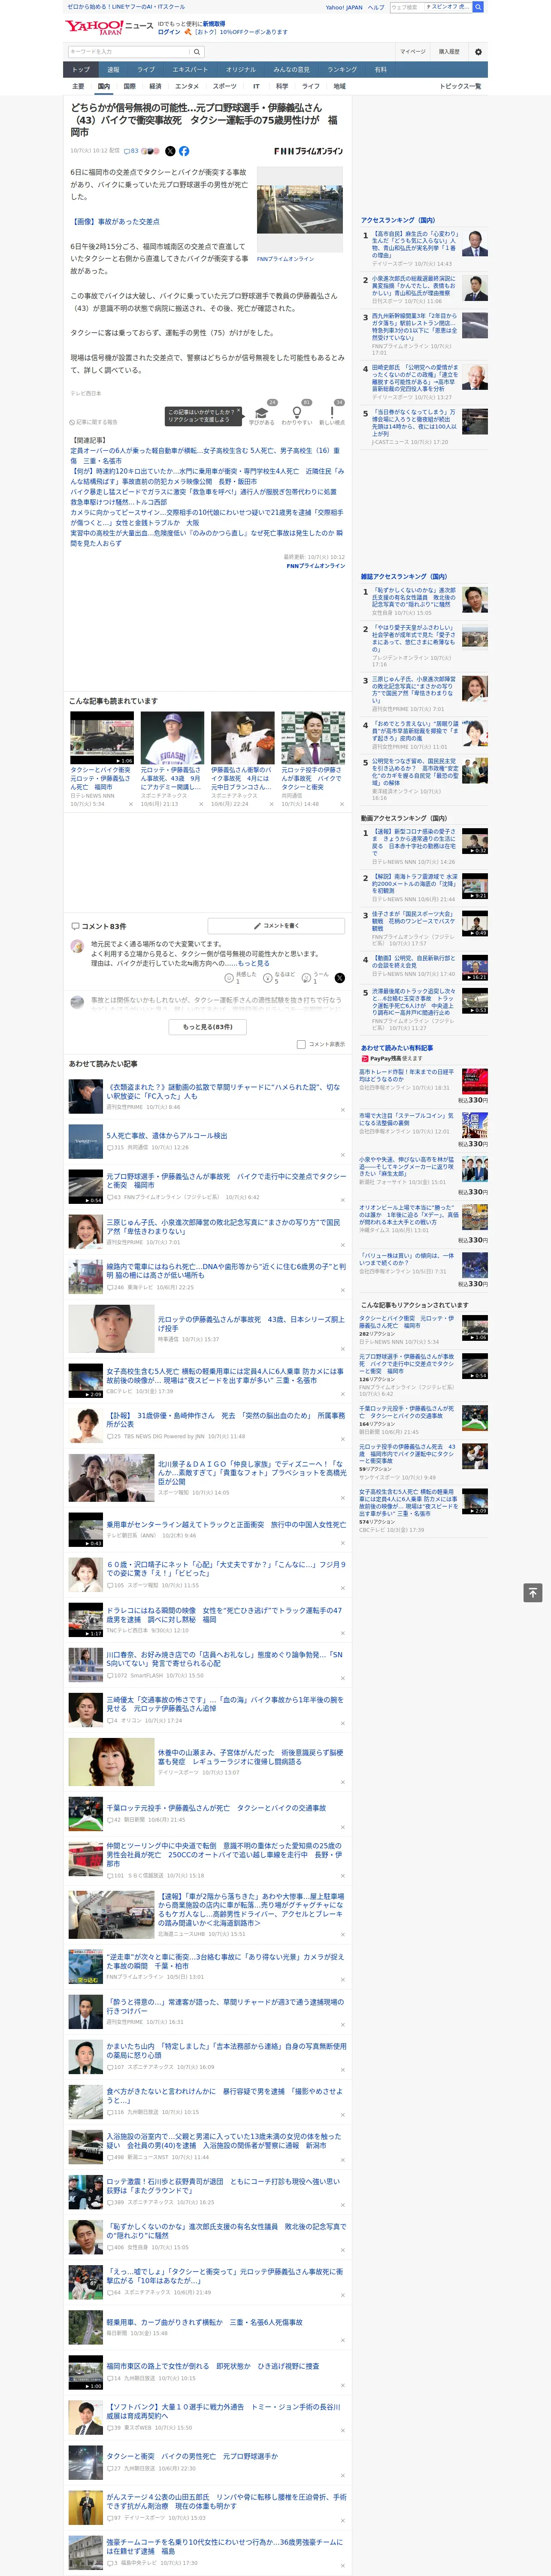
Task: Click the keyword search magnifier icon
Action: point(197,51)
